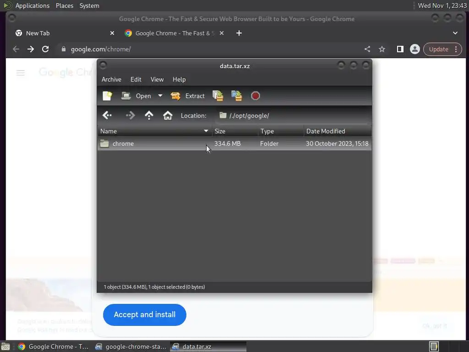The height and width of the screenshot is (352, 469).
Task: Click the clock showing Wed Nov 1, 23:43
Action: click(442, 5)
